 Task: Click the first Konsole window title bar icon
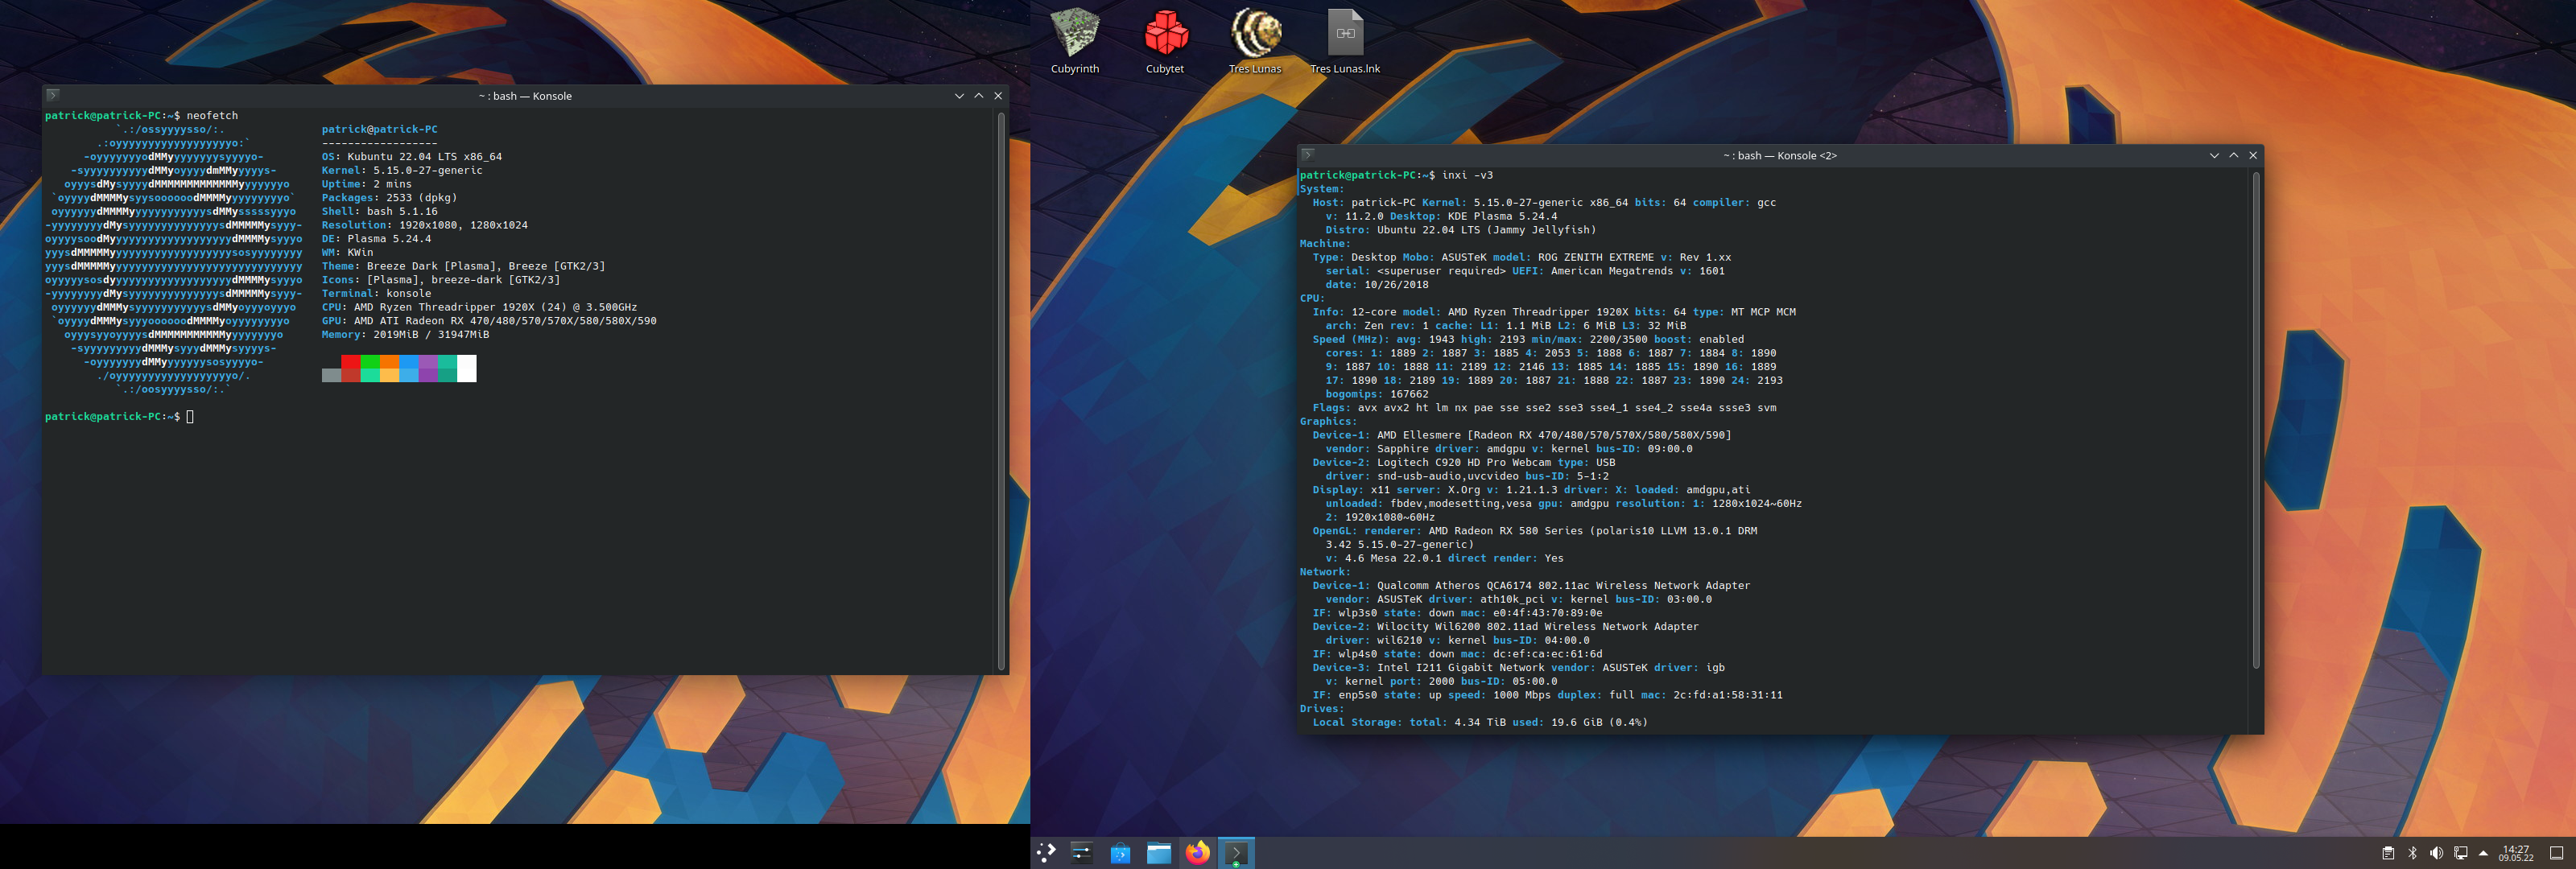click(x=53, y=96)
